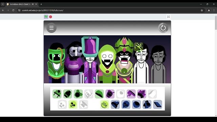
Task: Click the greyed-out third icon in the bottom row
Action: (83, 104)
